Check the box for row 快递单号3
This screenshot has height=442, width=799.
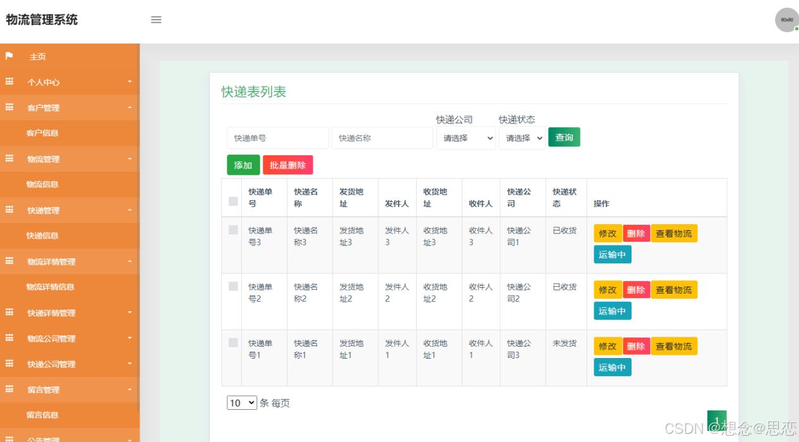(x=233, y=230)
